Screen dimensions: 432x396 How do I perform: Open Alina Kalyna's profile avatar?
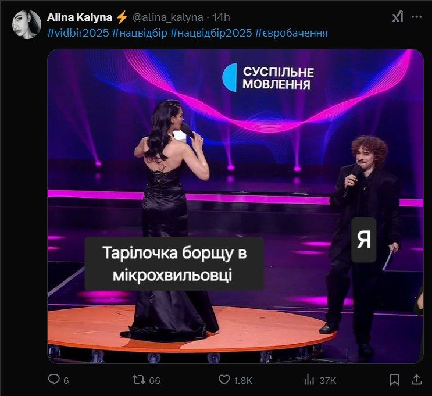(x=27, y=24)
